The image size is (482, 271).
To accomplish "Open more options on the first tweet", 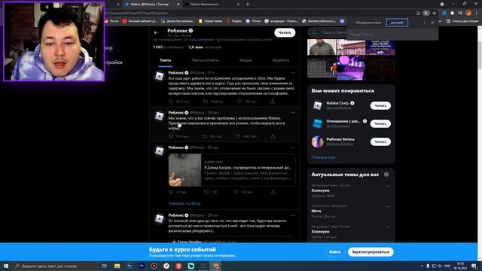I will point(293,73).
